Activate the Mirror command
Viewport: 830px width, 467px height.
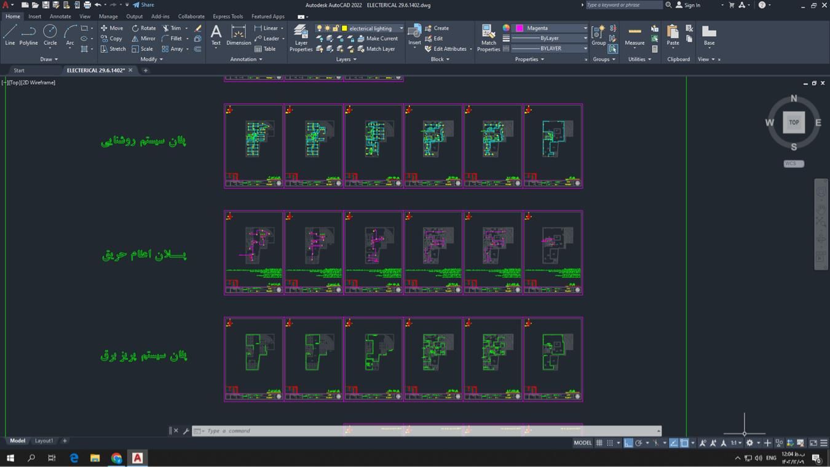(x=143, y=39)
